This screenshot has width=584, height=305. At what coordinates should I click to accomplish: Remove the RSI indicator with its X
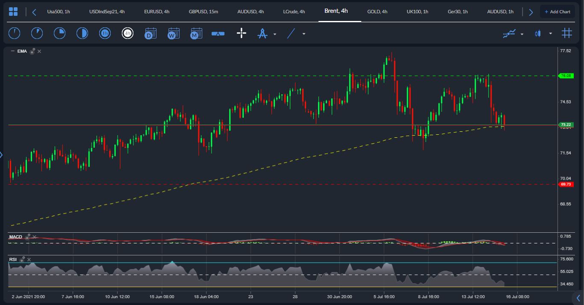(x=29, y=259)
